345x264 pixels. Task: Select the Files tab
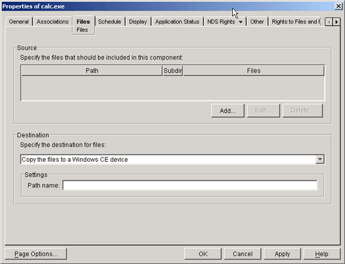(83, 21)
